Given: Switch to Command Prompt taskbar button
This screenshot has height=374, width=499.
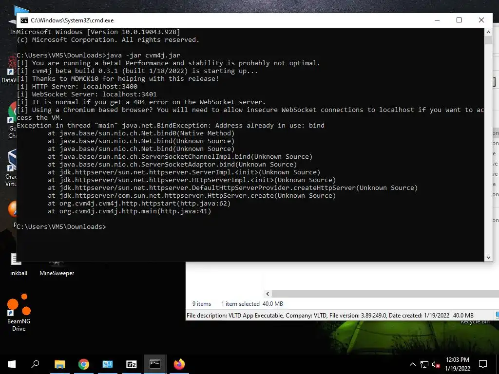Looking at the screenshot, I should 155,364.
